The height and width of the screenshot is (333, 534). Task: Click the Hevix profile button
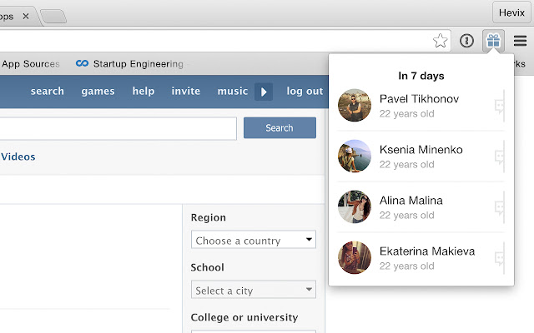click(509, 12)
